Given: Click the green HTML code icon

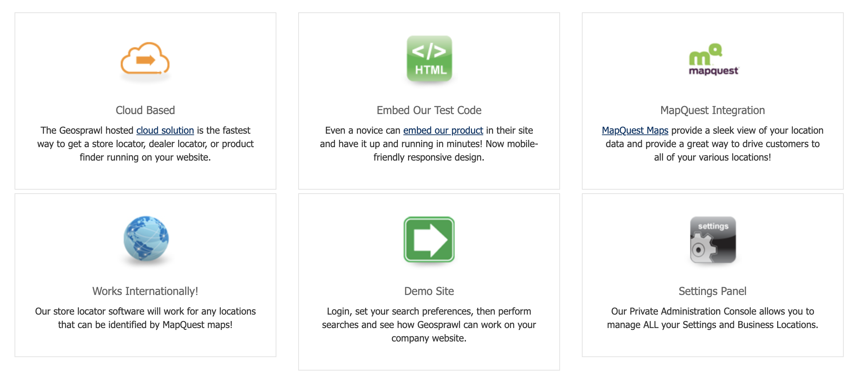Looking at the screenshot, I should pyautogui.click(x=429, y=58).
